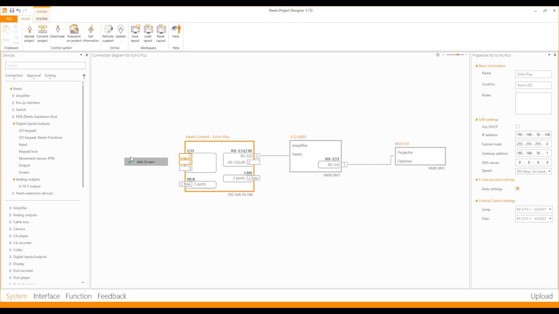Pin the Devices panel
The height and width of the screenshot is (314, 559).
(86, 55)
